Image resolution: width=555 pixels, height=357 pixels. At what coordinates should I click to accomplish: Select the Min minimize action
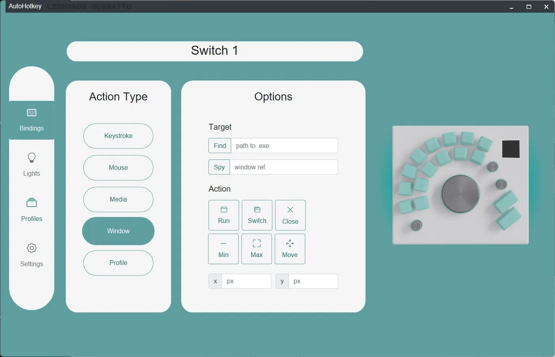223,249
